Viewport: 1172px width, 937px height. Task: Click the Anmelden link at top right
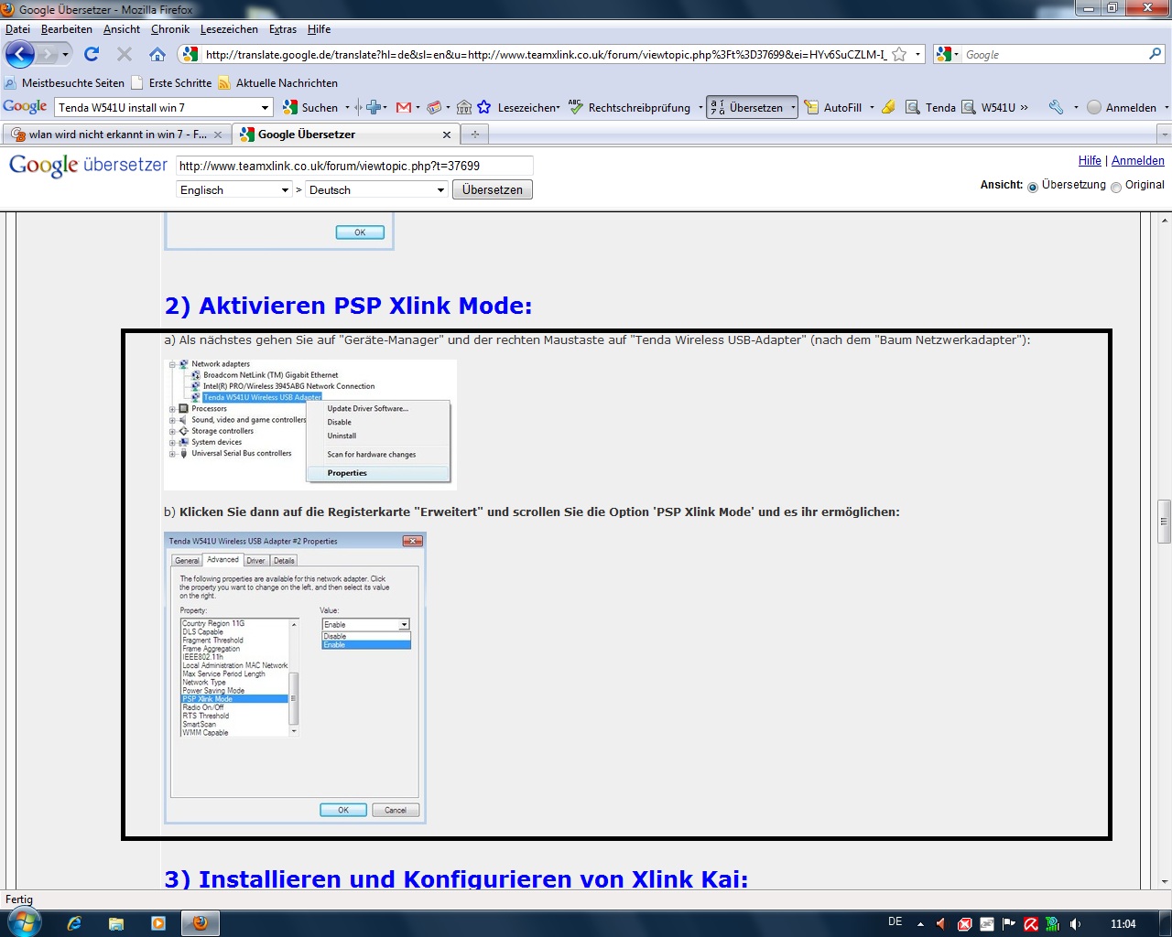1138,160
